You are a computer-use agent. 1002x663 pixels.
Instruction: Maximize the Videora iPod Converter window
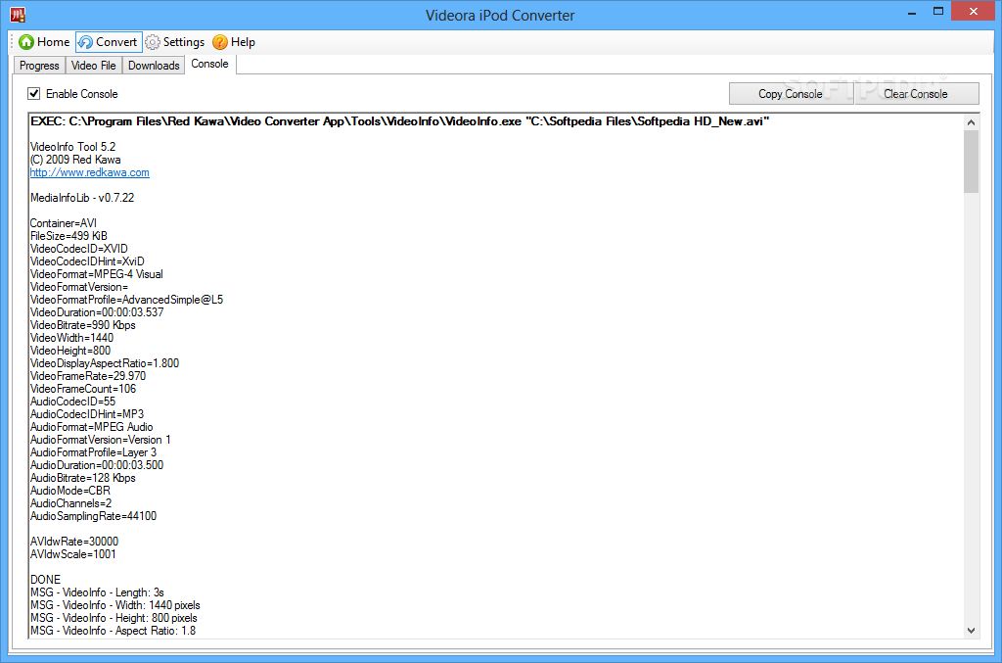(938, 12)
